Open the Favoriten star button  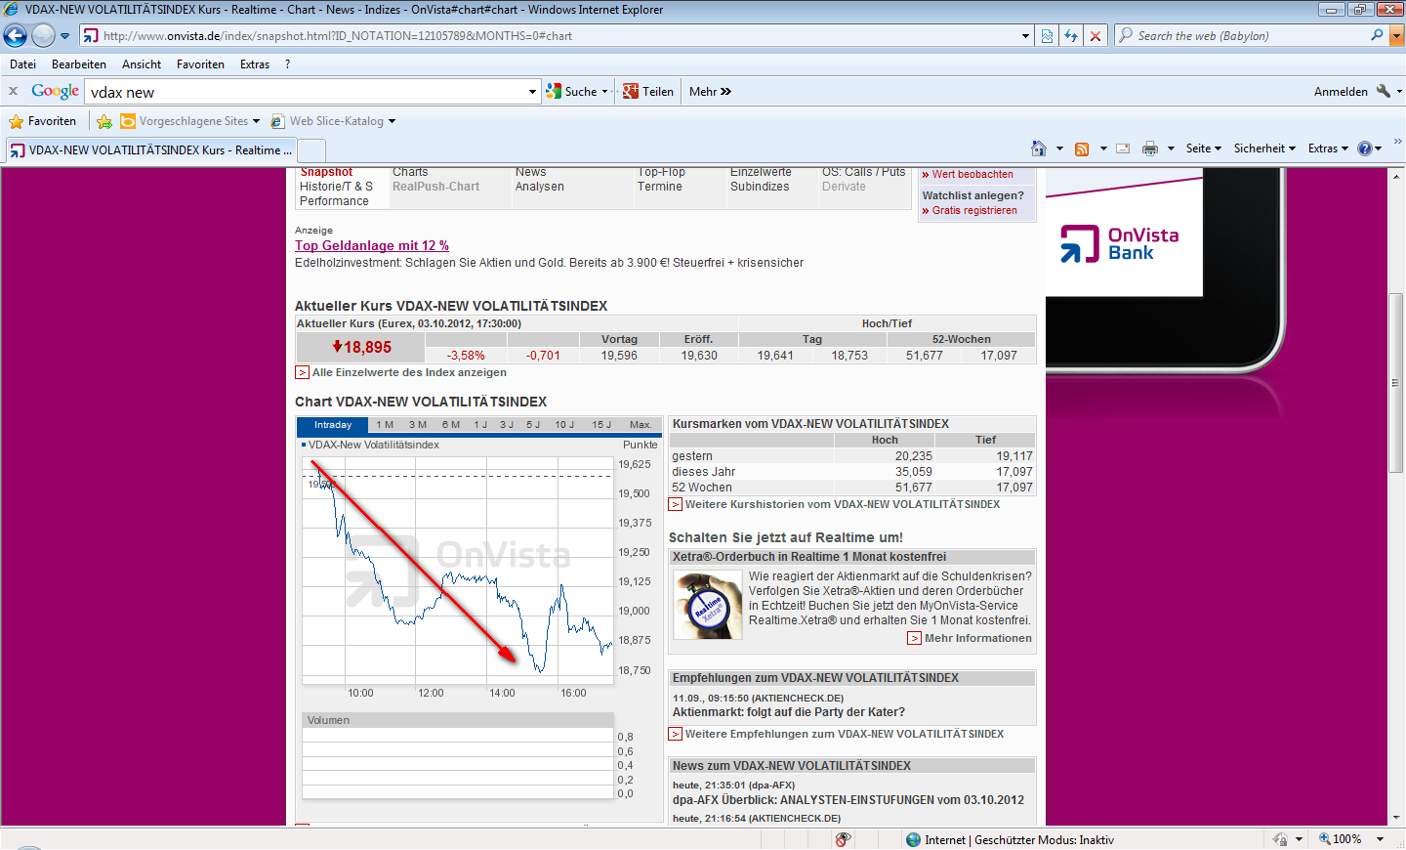click(43, 121)
